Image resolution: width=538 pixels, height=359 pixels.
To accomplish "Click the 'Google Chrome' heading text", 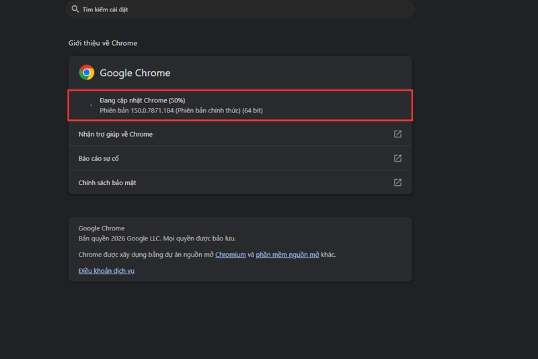I will coord(135,73).
